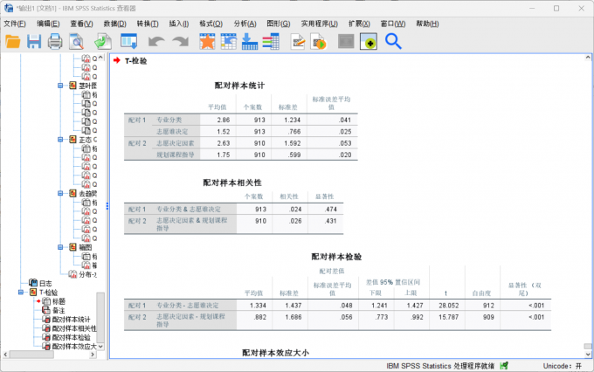Click the outline vertical scrollbar thumb
Screen dimensions: 594x372
pyautogui.click(x=100, y=317)
